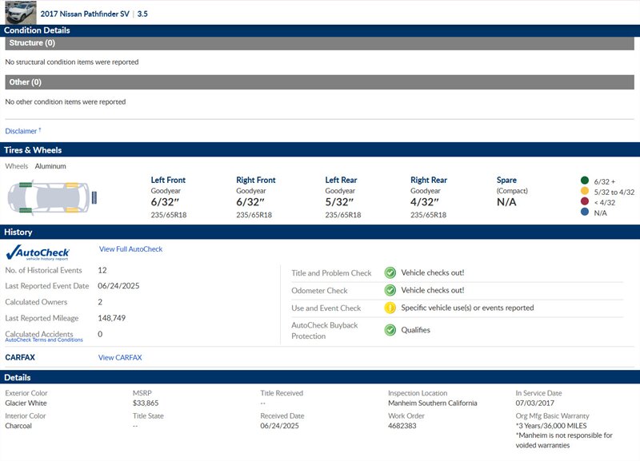Open the View CARFAX link

120,357
